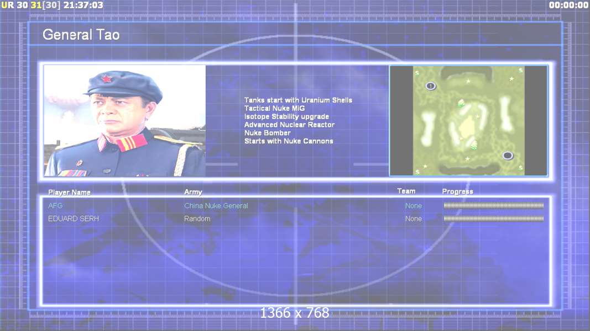Click the "Progress" column header
590x331 pixels.
457,191
